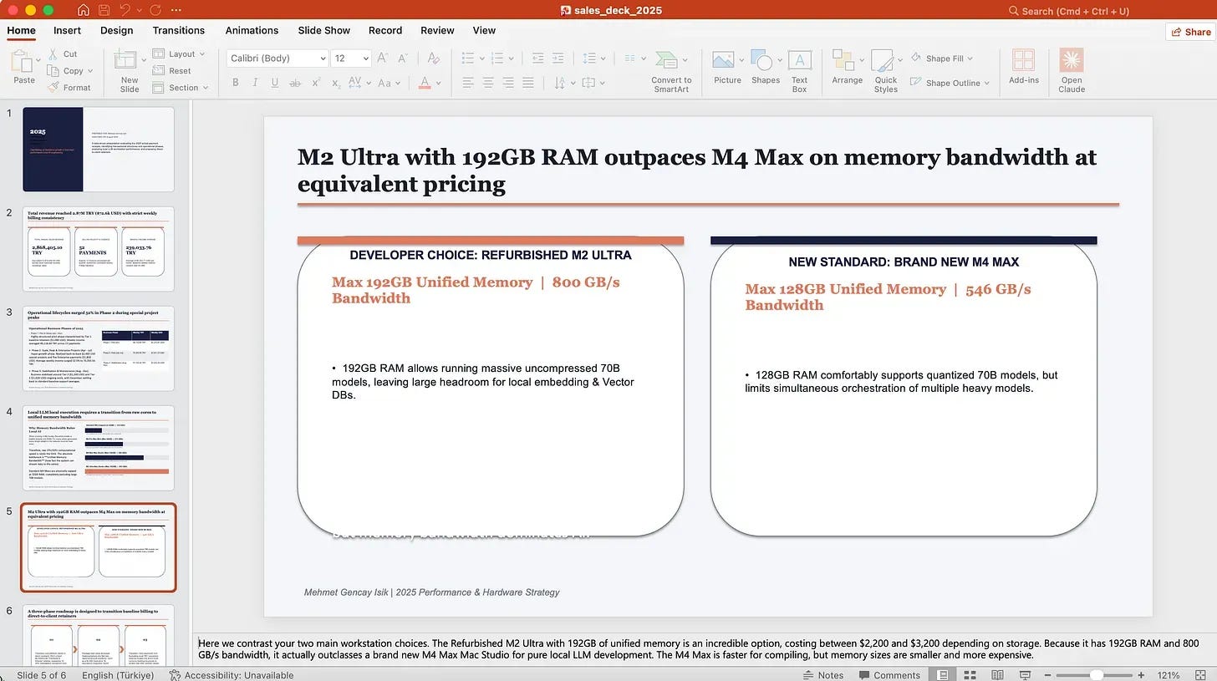Fit slide to current window
The height and width of the screenshot is (681, 1217).
1202,675
